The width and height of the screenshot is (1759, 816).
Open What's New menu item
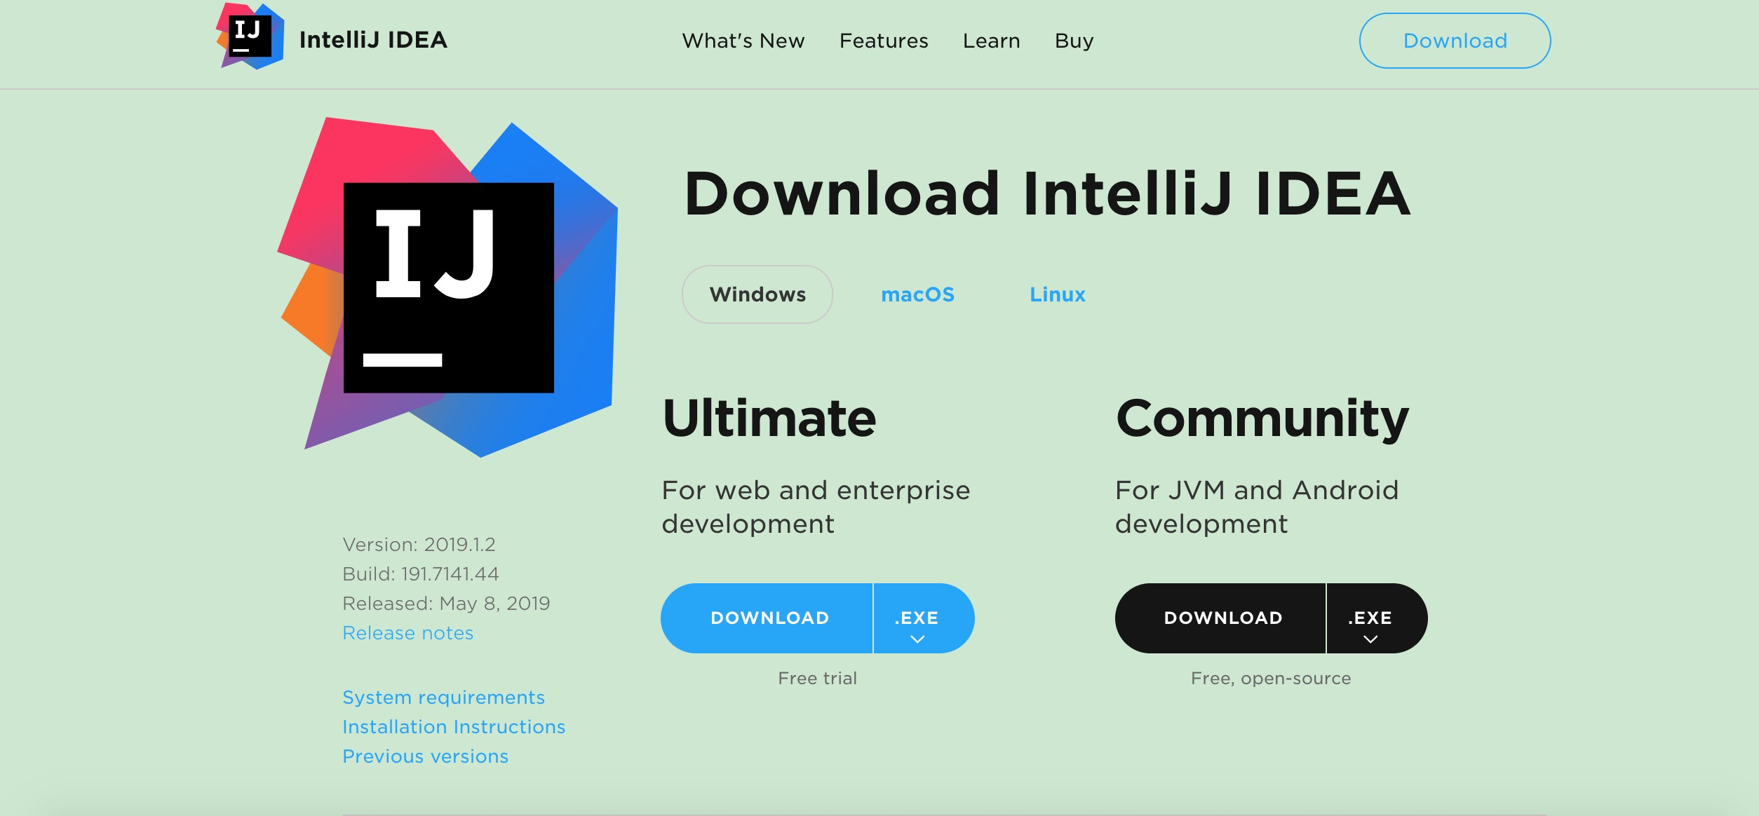[741, 39]
